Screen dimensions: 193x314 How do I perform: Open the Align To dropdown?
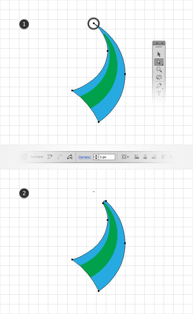point(125,157)
